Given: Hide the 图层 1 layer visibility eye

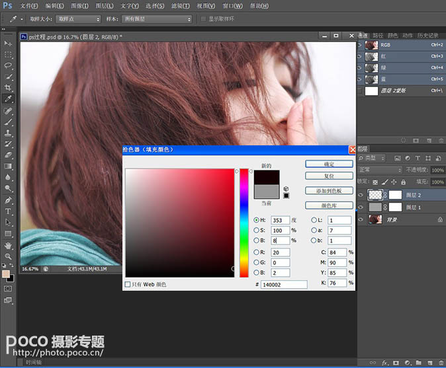Looking at the screenshot, I should pyautogui.click(x=361, y=207).
